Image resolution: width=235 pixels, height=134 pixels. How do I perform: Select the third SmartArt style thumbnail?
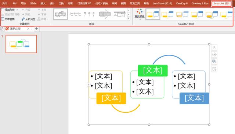(x=182, y=14)
